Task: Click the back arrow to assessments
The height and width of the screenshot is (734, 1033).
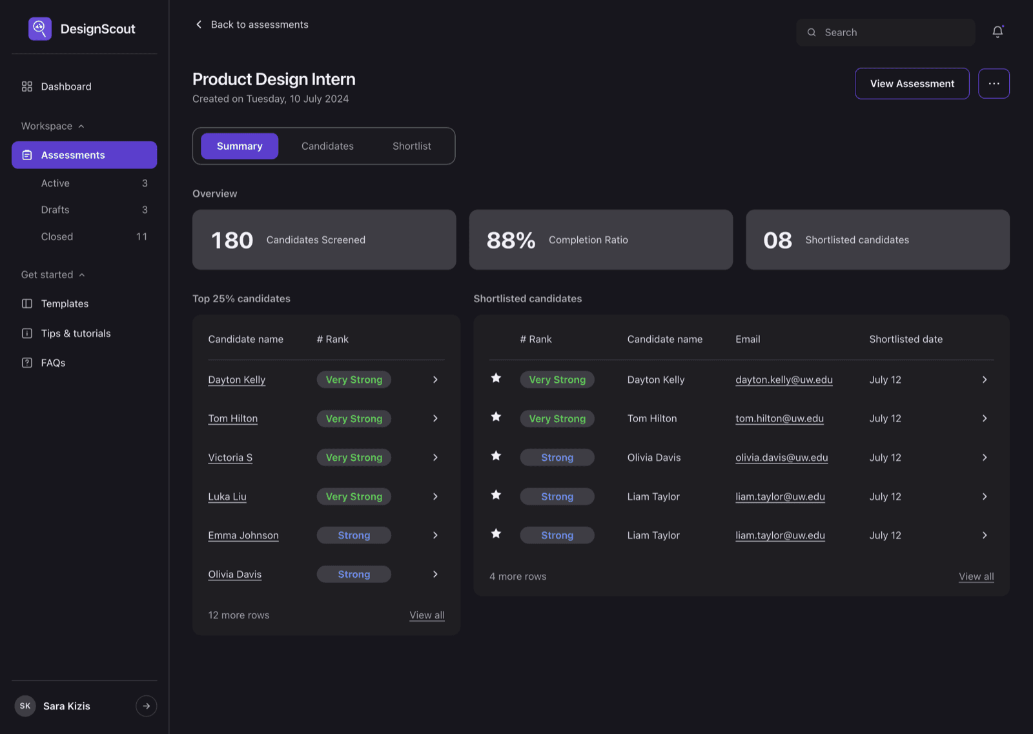Action: point(199,25)
